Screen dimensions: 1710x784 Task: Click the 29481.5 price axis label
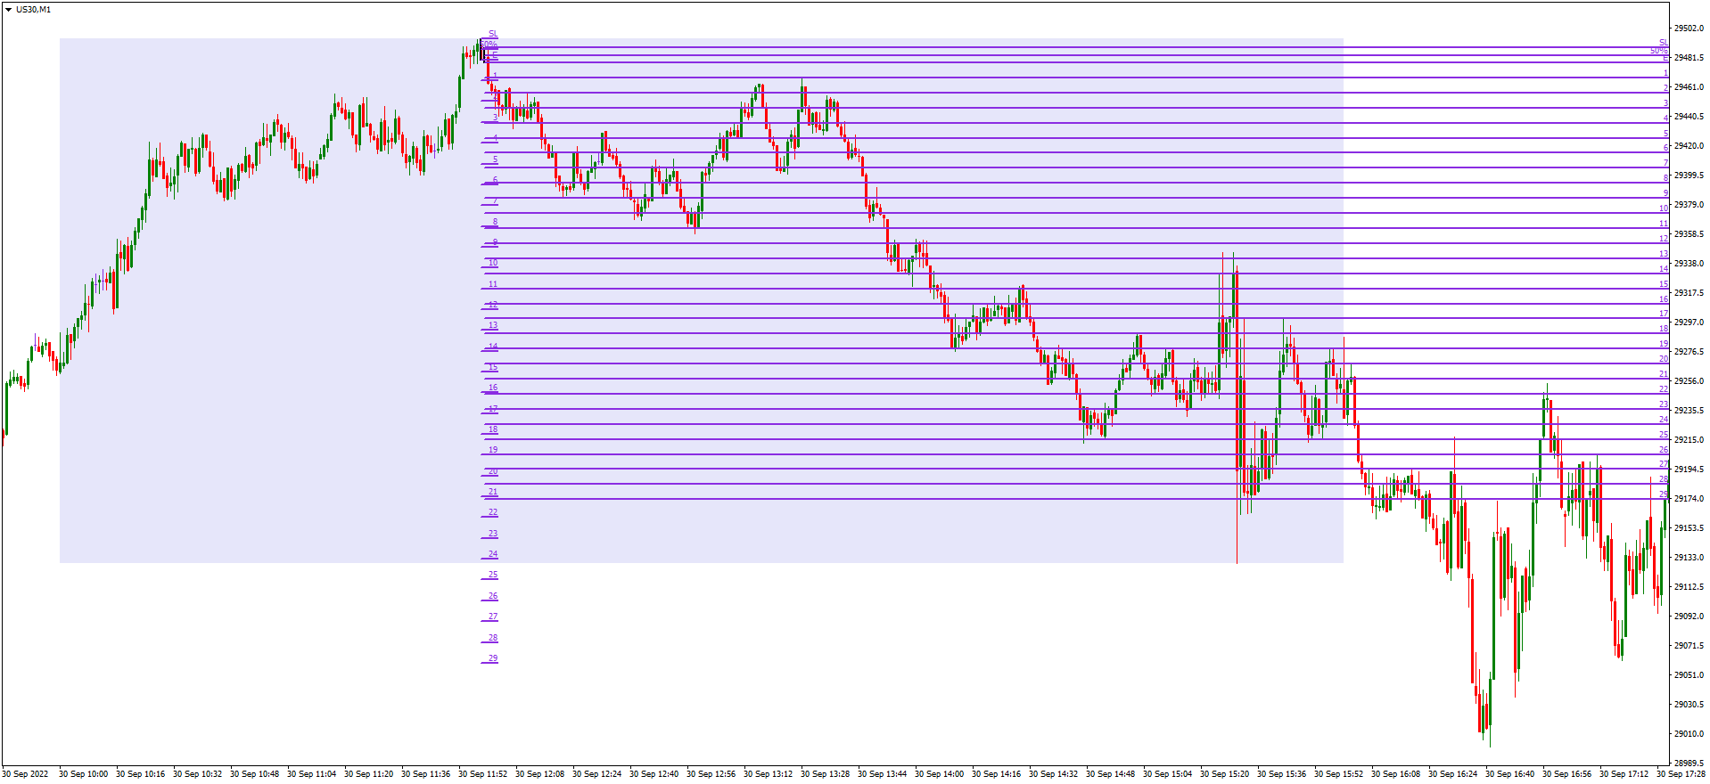(x=1689, y=58)
